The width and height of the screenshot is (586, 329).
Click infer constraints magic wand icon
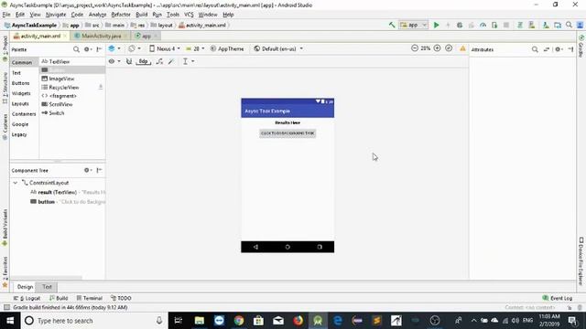tap(171, 61)
